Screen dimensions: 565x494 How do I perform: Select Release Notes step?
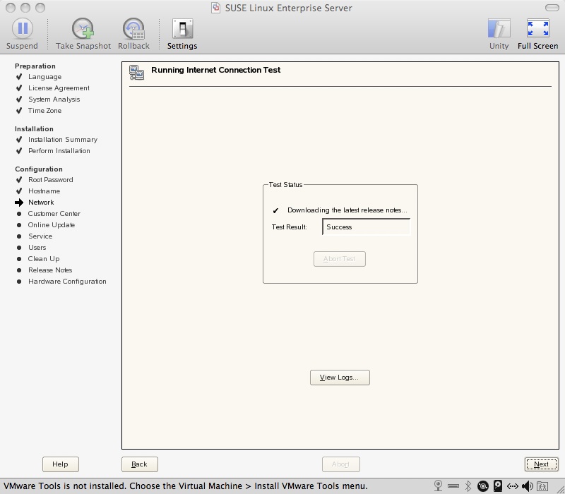[50, 270]
